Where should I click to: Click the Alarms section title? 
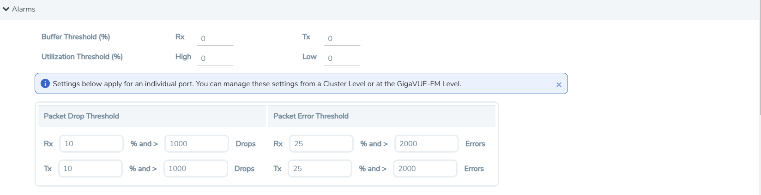[24, 9]
